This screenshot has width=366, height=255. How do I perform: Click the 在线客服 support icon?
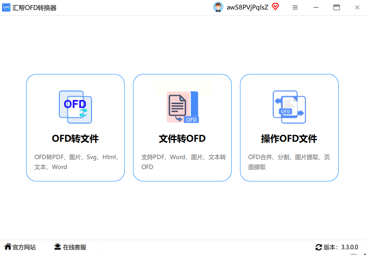(x=58, y=247)
